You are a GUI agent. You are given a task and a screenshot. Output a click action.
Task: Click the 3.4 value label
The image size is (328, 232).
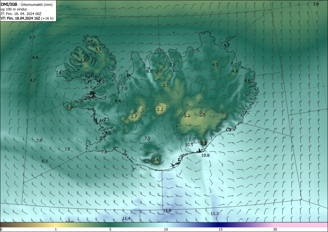click(x=155, y=160)
